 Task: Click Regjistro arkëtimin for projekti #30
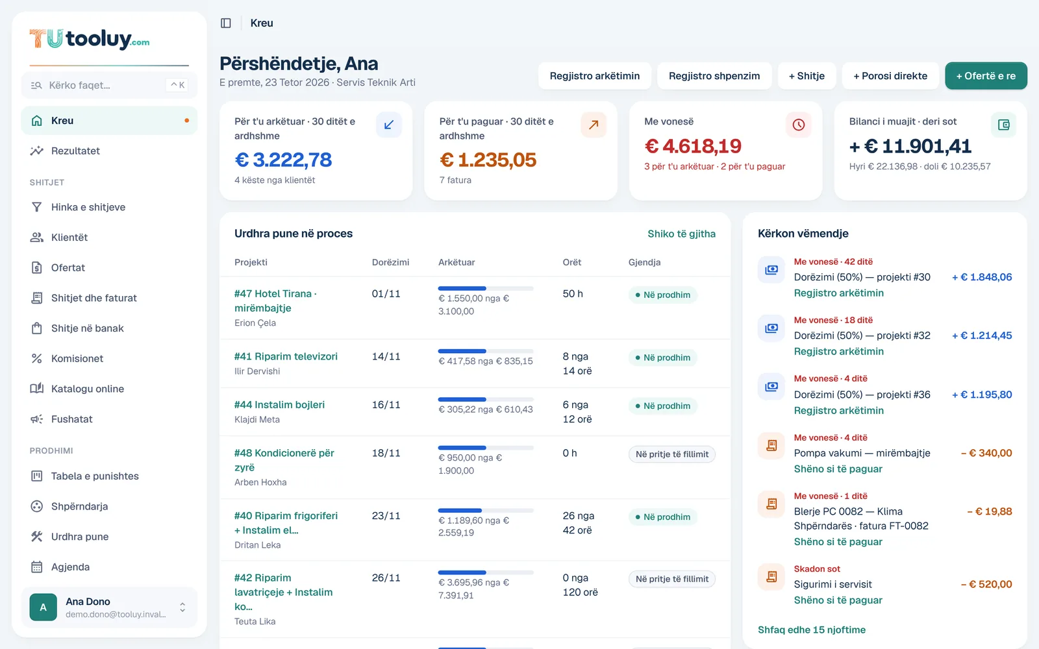tap(838, 293)
